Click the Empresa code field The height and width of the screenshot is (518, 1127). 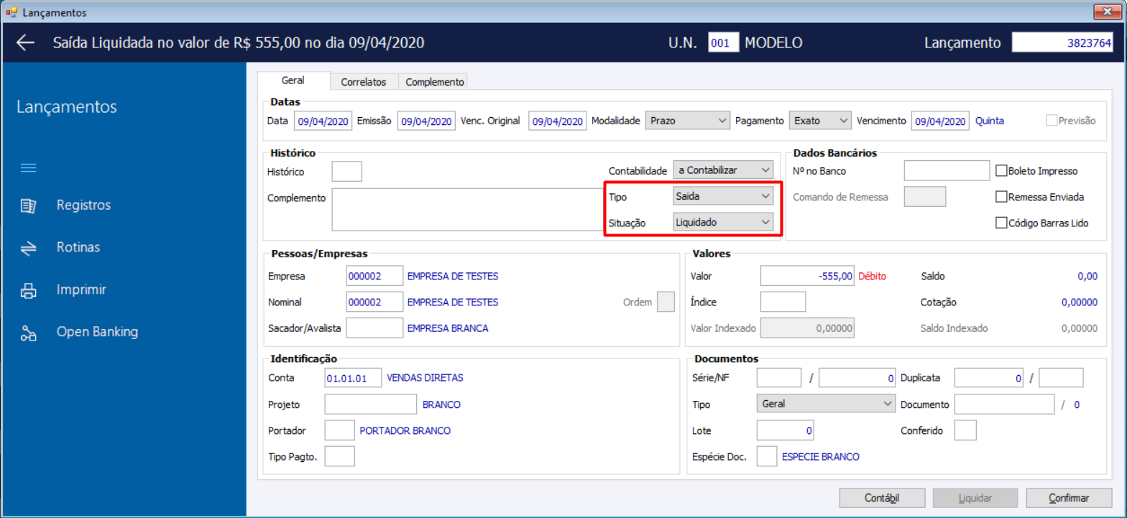coord(374,277)
